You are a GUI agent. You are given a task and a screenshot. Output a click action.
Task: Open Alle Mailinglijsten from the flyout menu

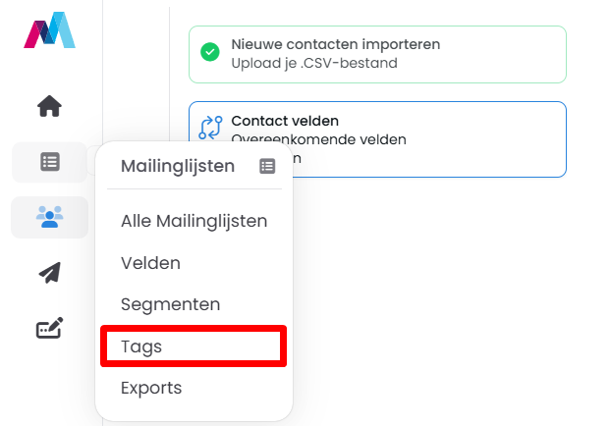tap(194, 222)
